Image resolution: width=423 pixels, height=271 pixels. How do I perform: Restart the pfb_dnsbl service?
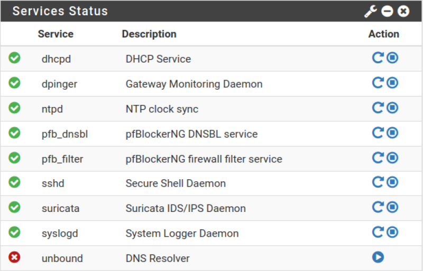click(x=378, y=133)
